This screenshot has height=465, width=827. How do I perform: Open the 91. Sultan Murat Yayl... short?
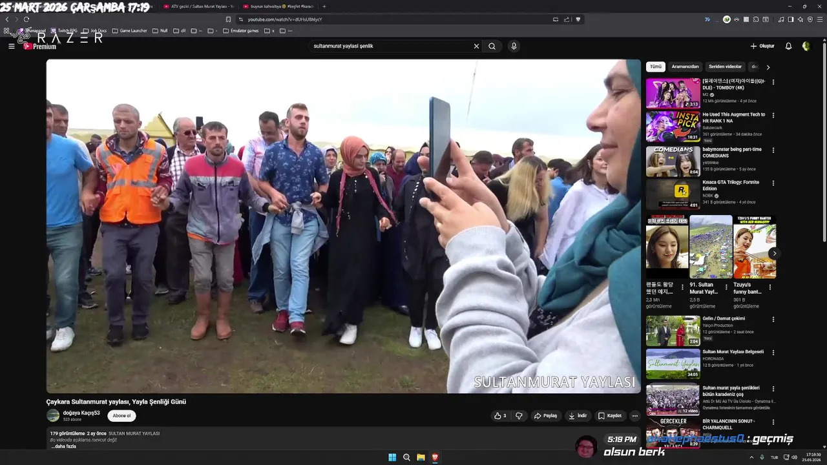click(711, 247)
